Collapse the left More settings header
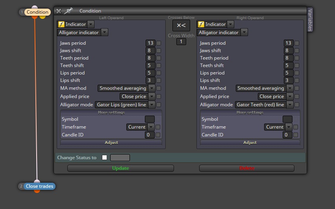 pyautogui.click(x=111, y=113)
